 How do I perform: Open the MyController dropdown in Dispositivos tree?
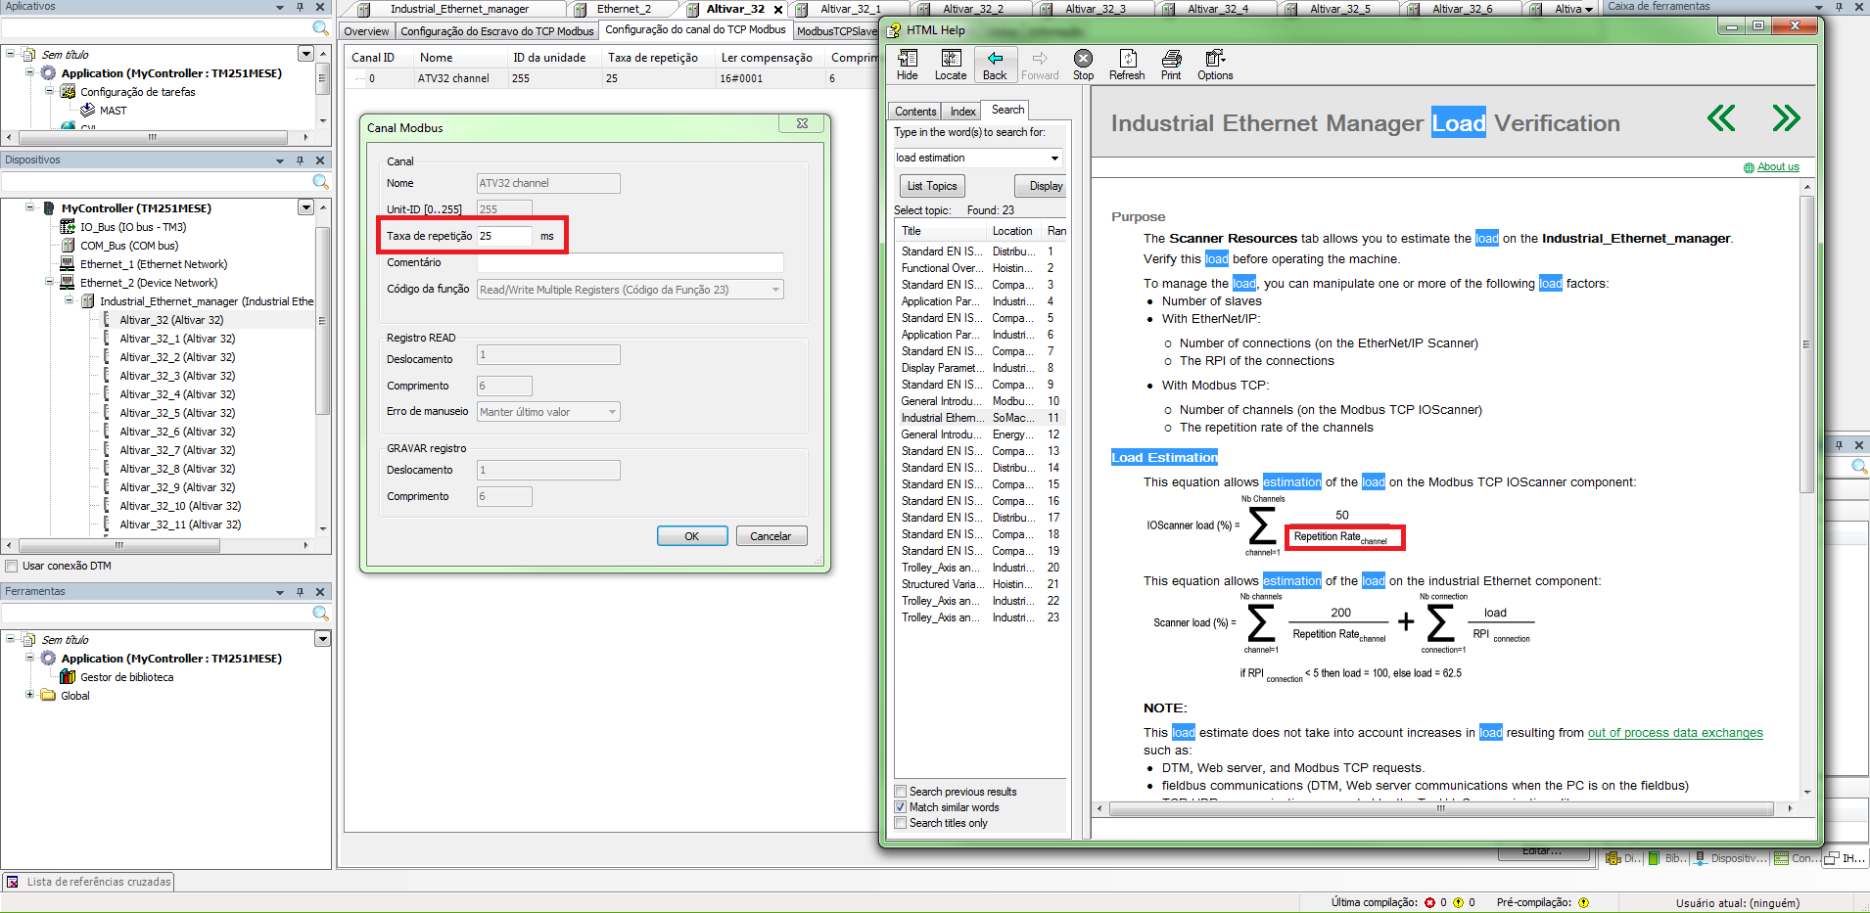(x=305, y=207)
